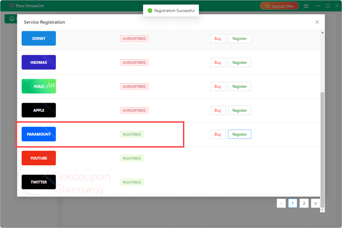Viewport: 342px width, 228px height.
Task: Buy an HBOMax license
Action: (x=218, y=62)
